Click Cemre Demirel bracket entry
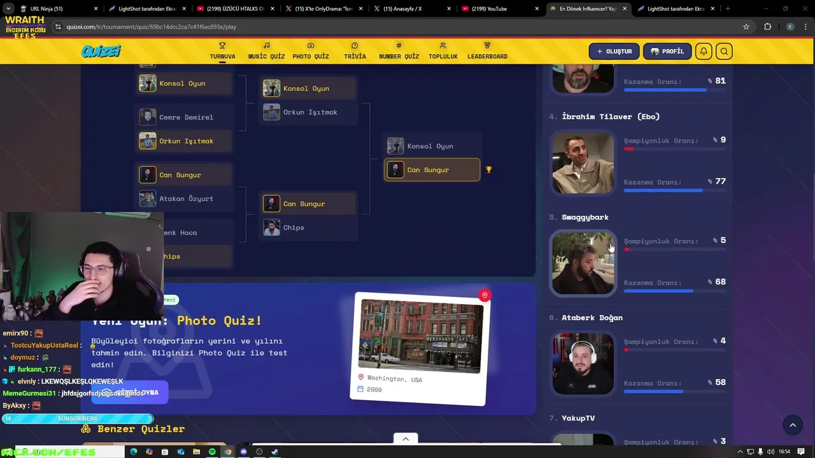815x458 pixels. 185,117
